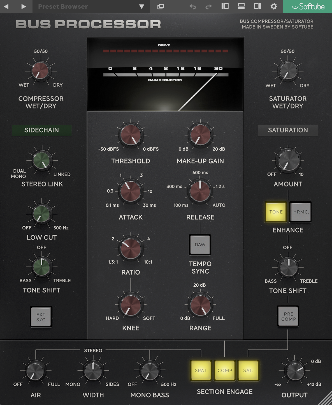Click the Air knob
Viewport: 332px width, 405px height.
coord(35,371)
